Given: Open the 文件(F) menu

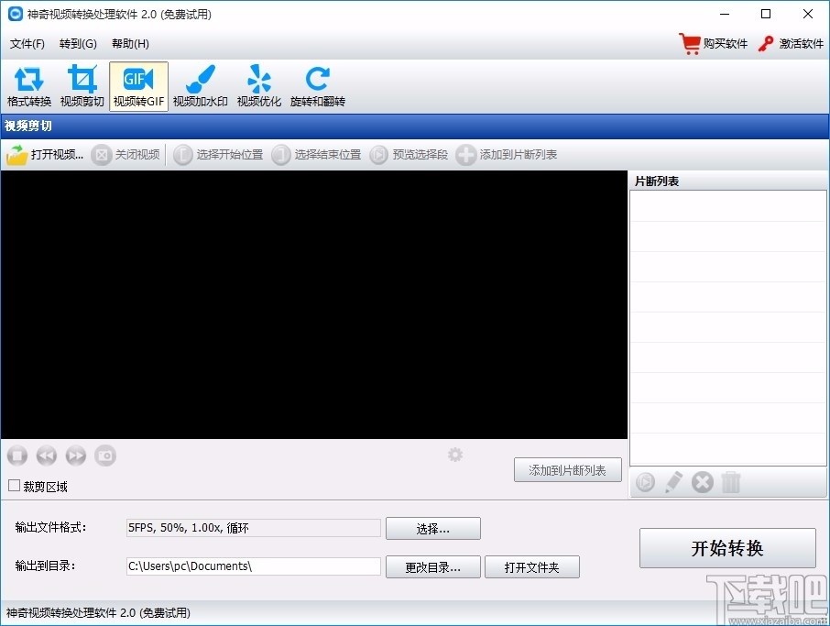Looking at the screenshot, I should click(x=27, y=43).
